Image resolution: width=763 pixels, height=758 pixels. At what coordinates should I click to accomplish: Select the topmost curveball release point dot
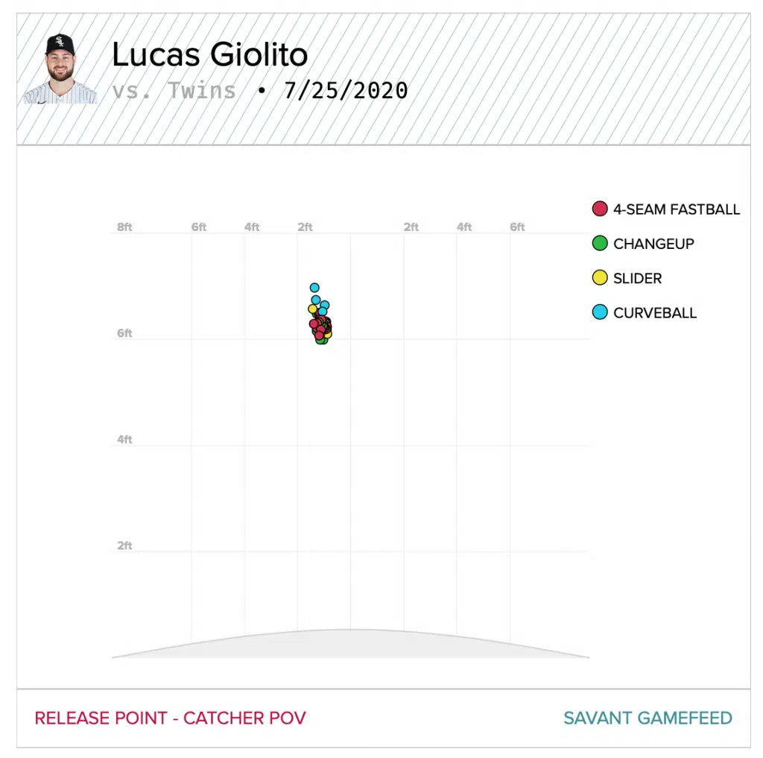point(314,288)
